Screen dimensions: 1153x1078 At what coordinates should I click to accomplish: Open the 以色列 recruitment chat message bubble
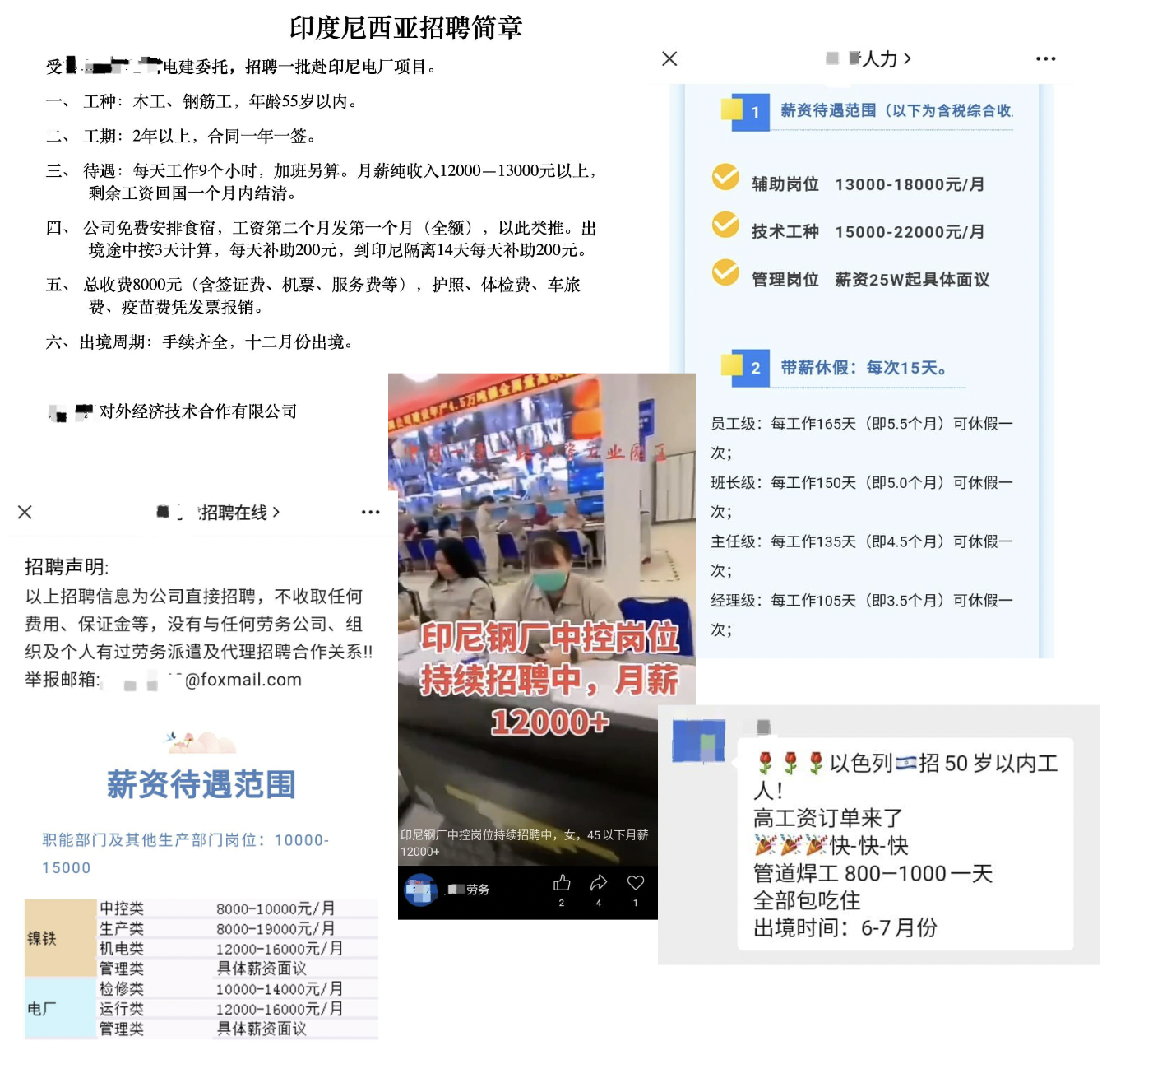click(905, 843)
